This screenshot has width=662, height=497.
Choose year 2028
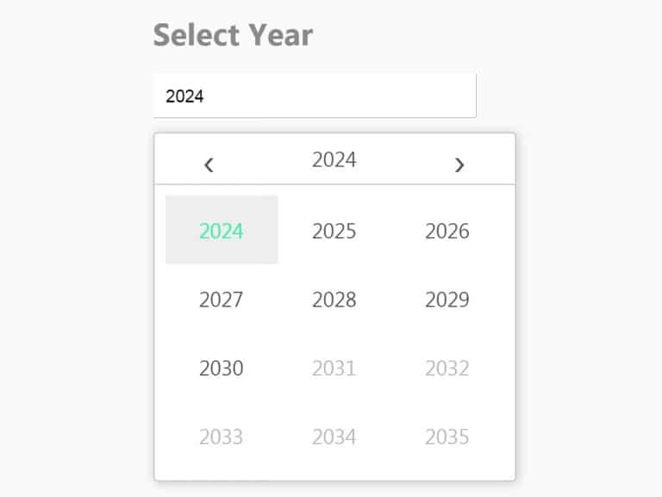click(334, 300)
